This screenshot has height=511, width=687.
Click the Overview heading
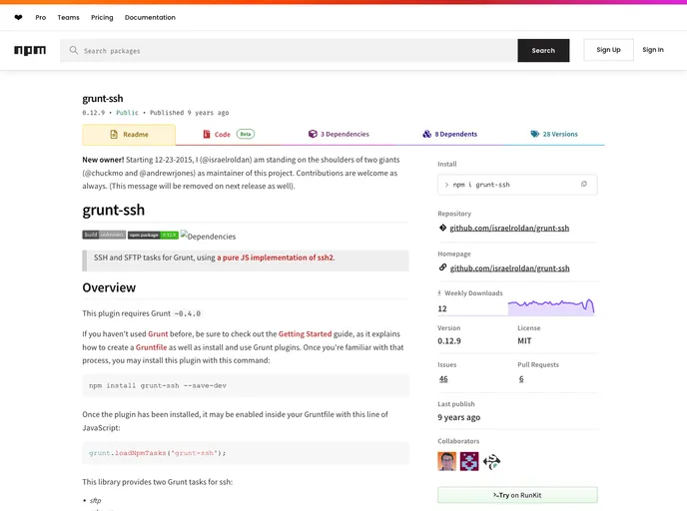coord(109,287)
